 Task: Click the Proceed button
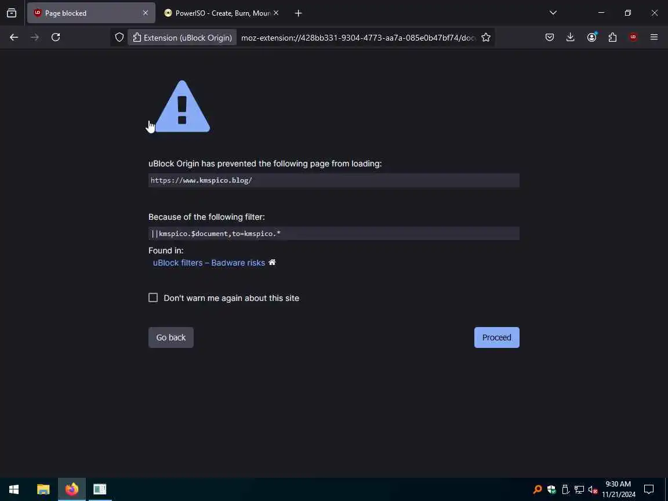tap(497, 337)
